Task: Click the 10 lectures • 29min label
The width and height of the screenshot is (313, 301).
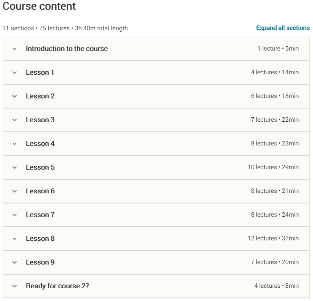Action: tap(273, 167)
